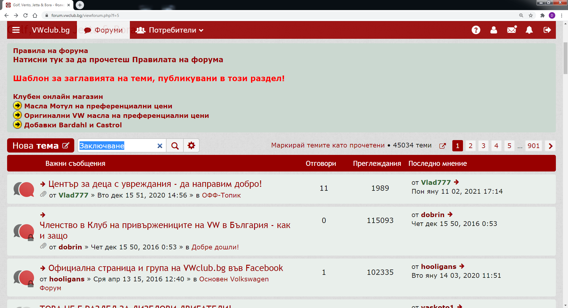Clear the forum search field with X

click(160, 146)
